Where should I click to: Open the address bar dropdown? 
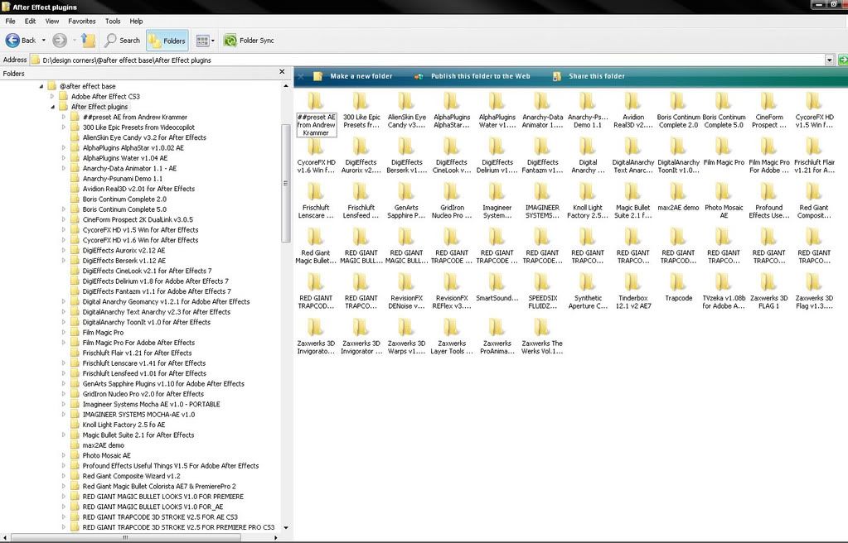point(829,60)
